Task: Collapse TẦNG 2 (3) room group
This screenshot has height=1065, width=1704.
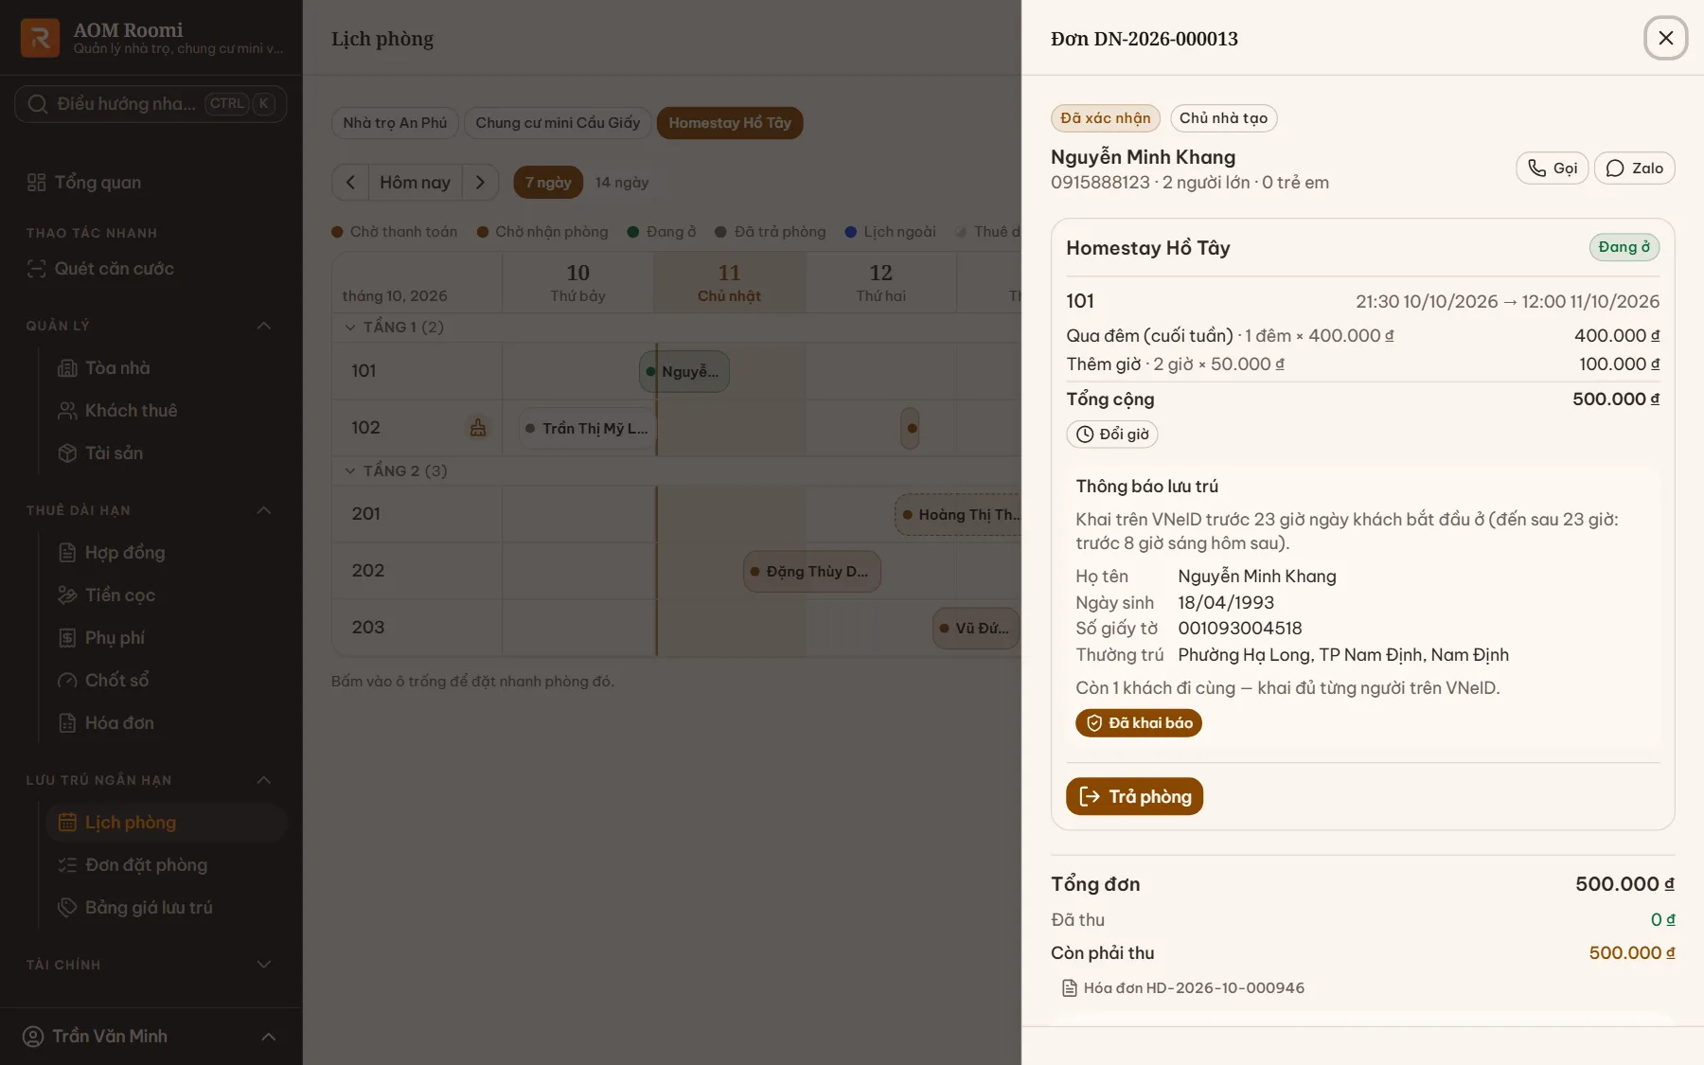Action: [x=395, y=470]
